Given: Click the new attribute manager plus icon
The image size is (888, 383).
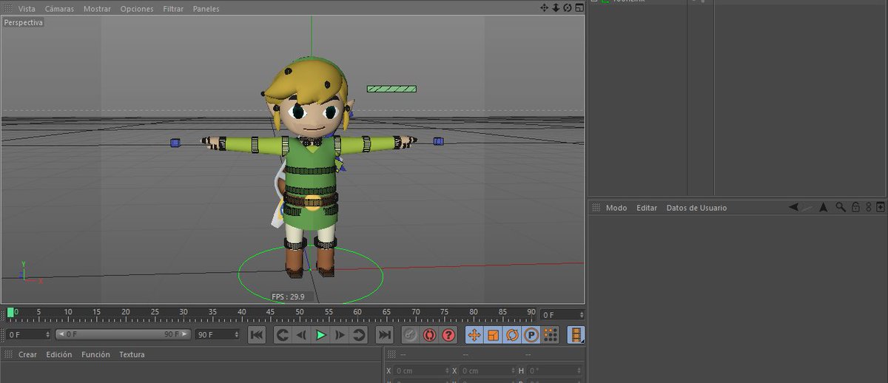Looking at the screenshot, I should coord(881,208).
